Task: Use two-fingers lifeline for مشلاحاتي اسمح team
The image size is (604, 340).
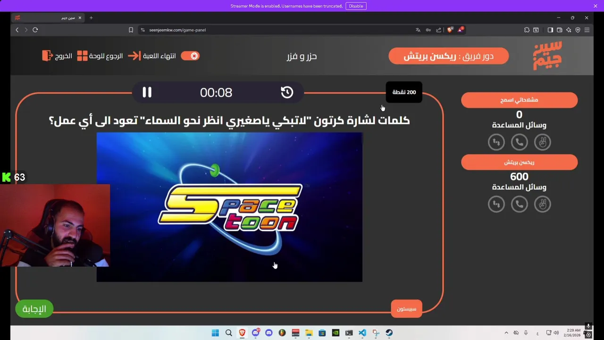Action: (x=542, y=142)
